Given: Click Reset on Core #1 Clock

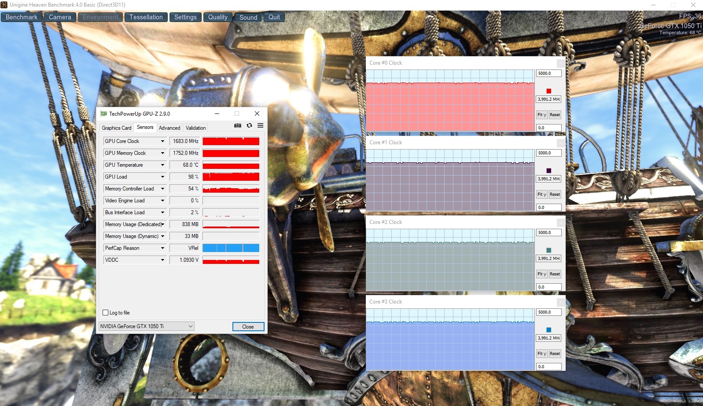Looking at the screenshot, I should [x=555, y=194].
